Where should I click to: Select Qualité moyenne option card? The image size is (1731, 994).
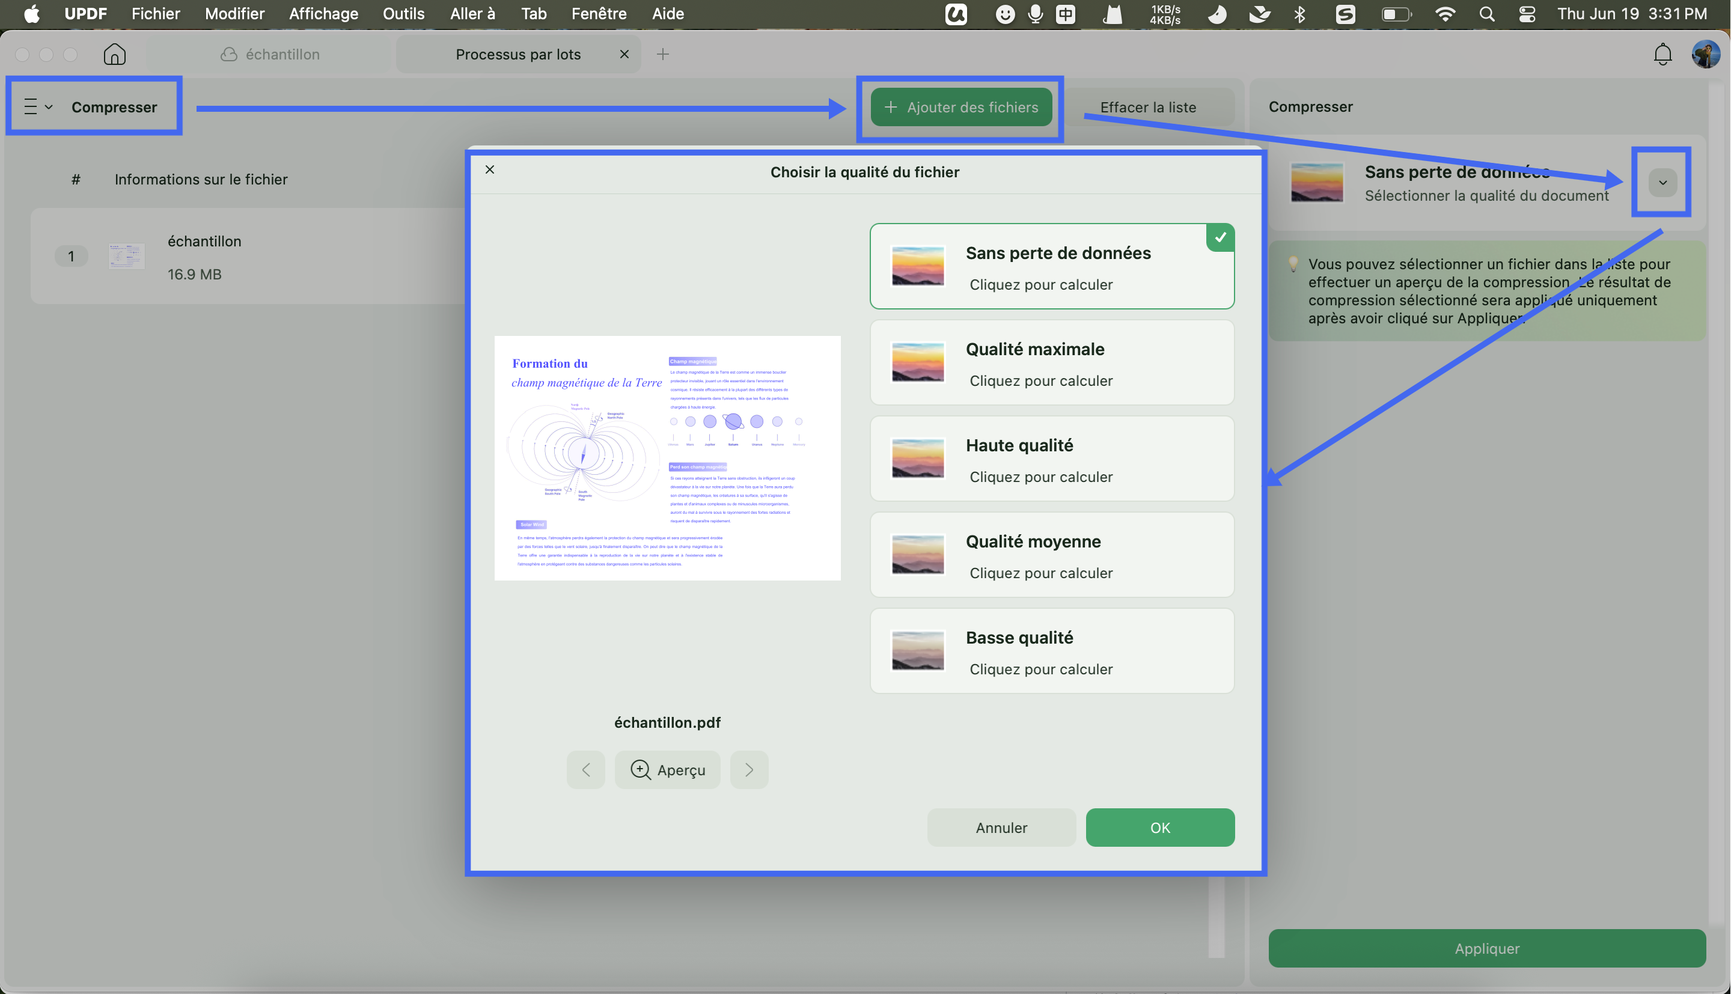(1052, 554)
